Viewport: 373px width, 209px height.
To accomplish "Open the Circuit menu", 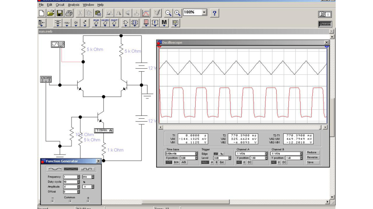I will pyautogui.click(x=60, y=5).
